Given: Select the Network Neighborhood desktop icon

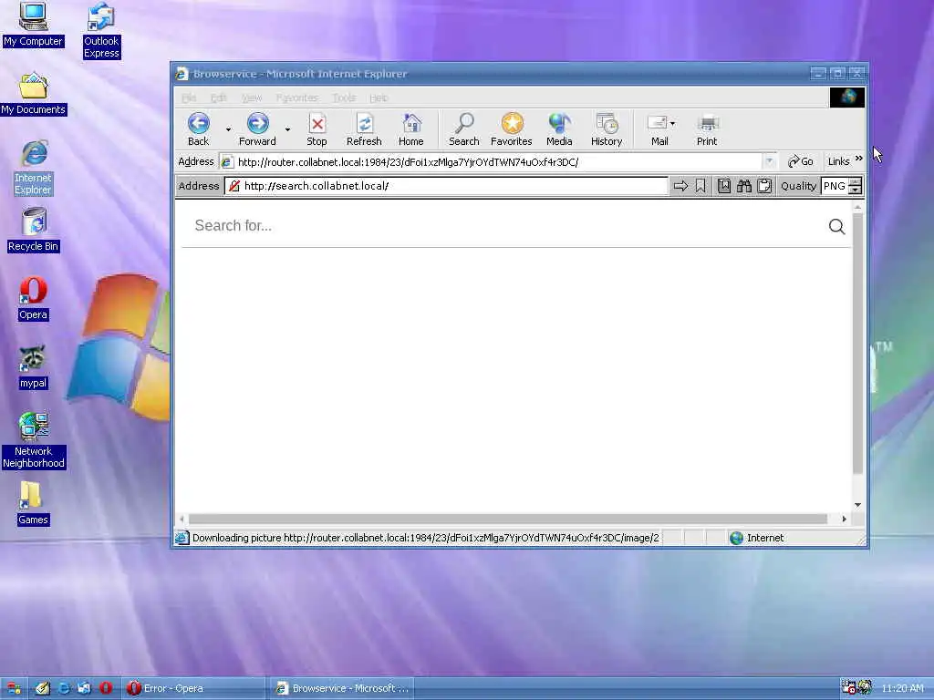Looking at the screenshot, I should point(34,440).
